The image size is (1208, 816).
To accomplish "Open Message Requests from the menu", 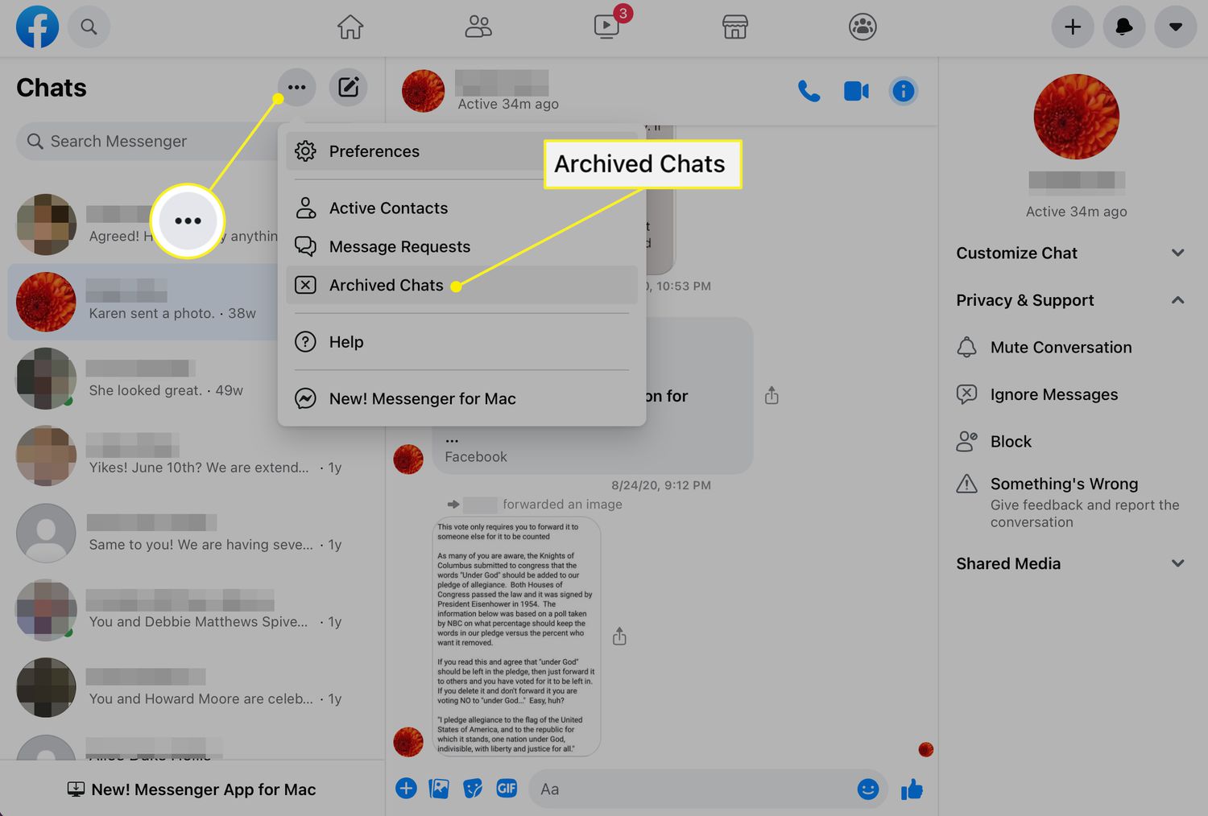I will coord(461,246).
